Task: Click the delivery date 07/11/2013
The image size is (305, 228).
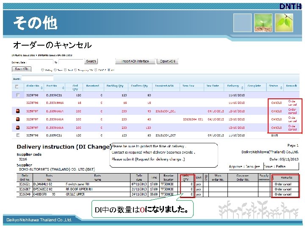Action: 139,184
